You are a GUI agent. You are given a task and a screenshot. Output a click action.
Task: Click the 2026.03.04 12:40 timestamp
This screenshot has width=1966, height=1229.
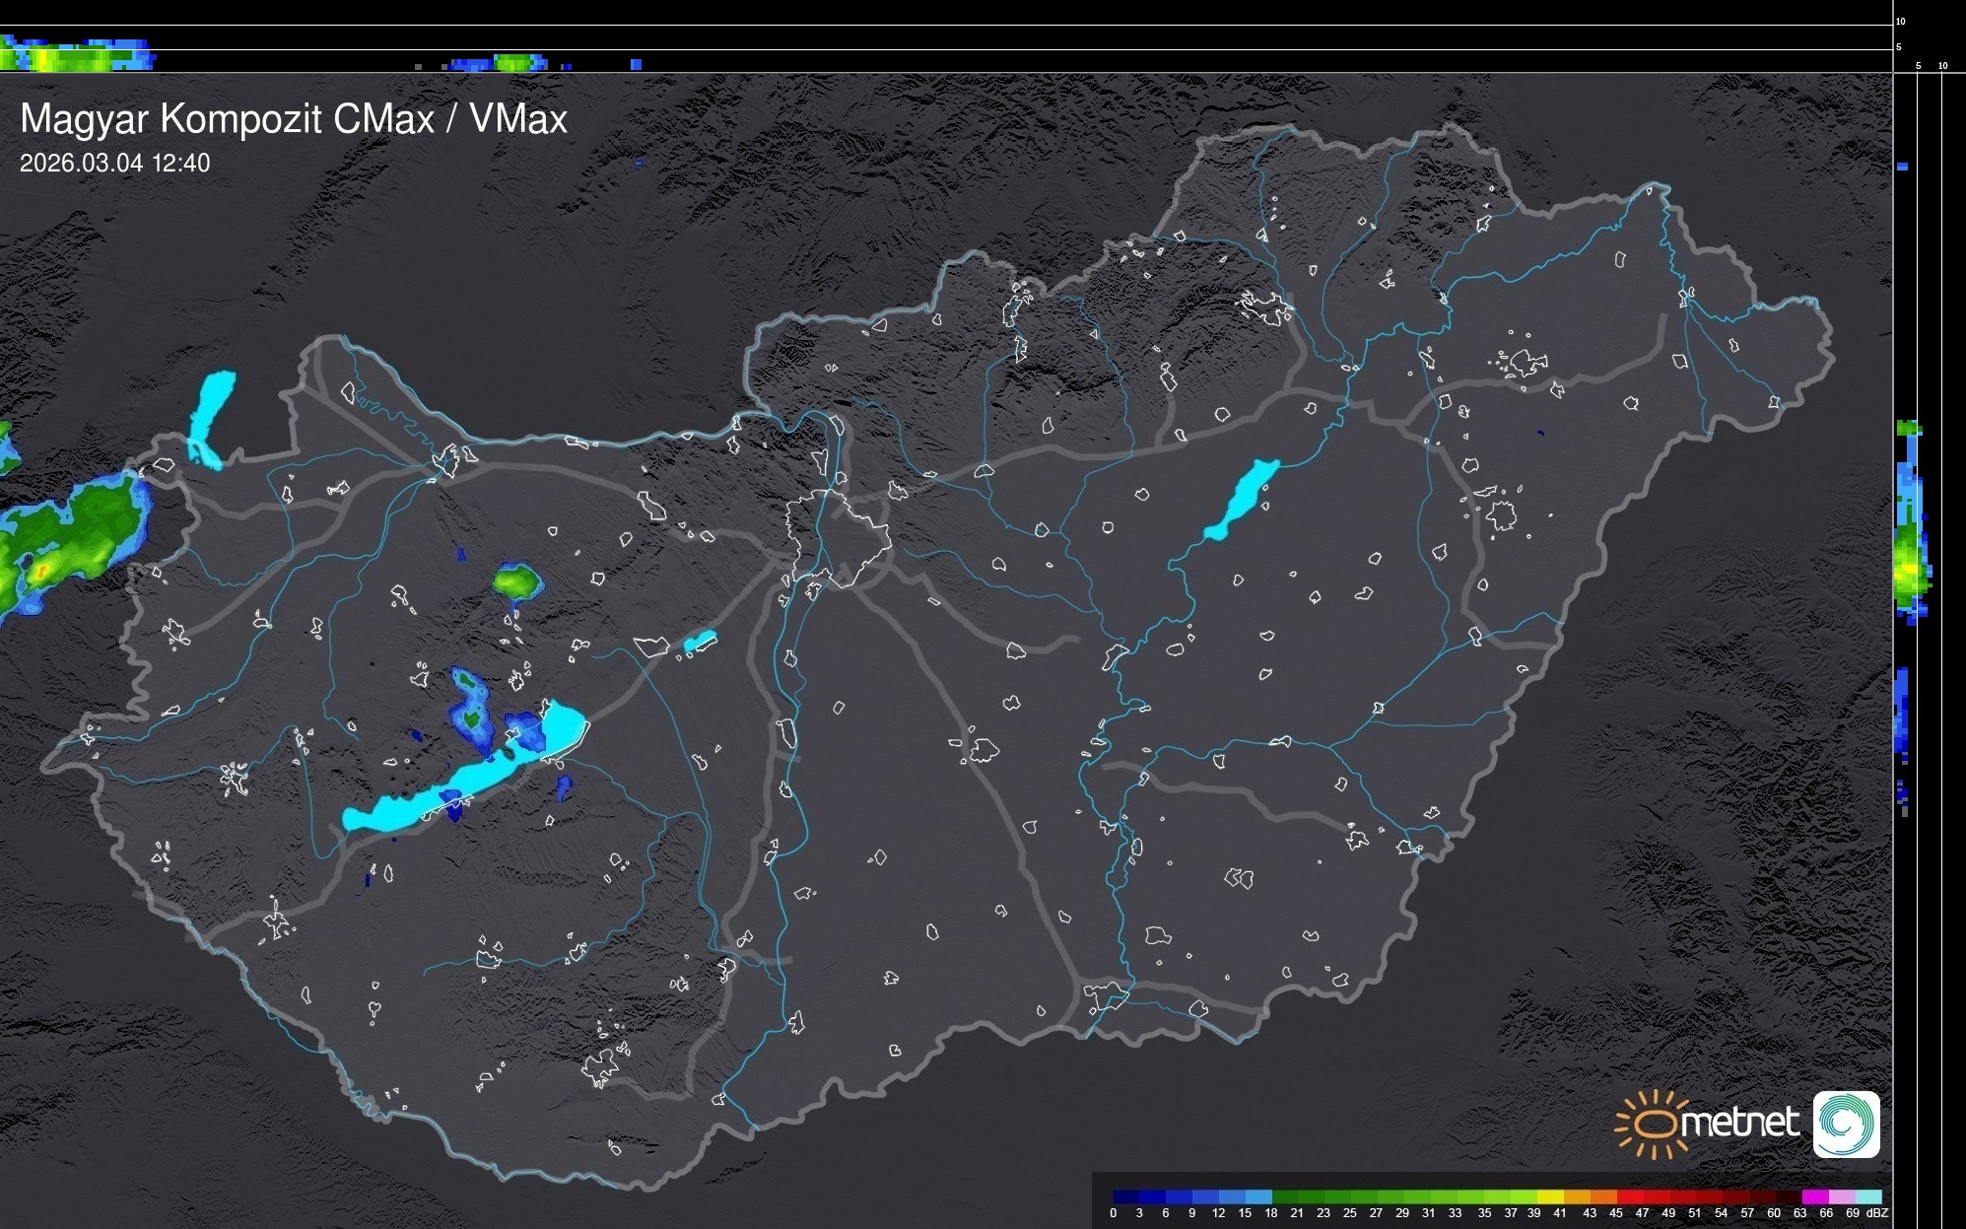pyautogui.click(x=114, y=164)
